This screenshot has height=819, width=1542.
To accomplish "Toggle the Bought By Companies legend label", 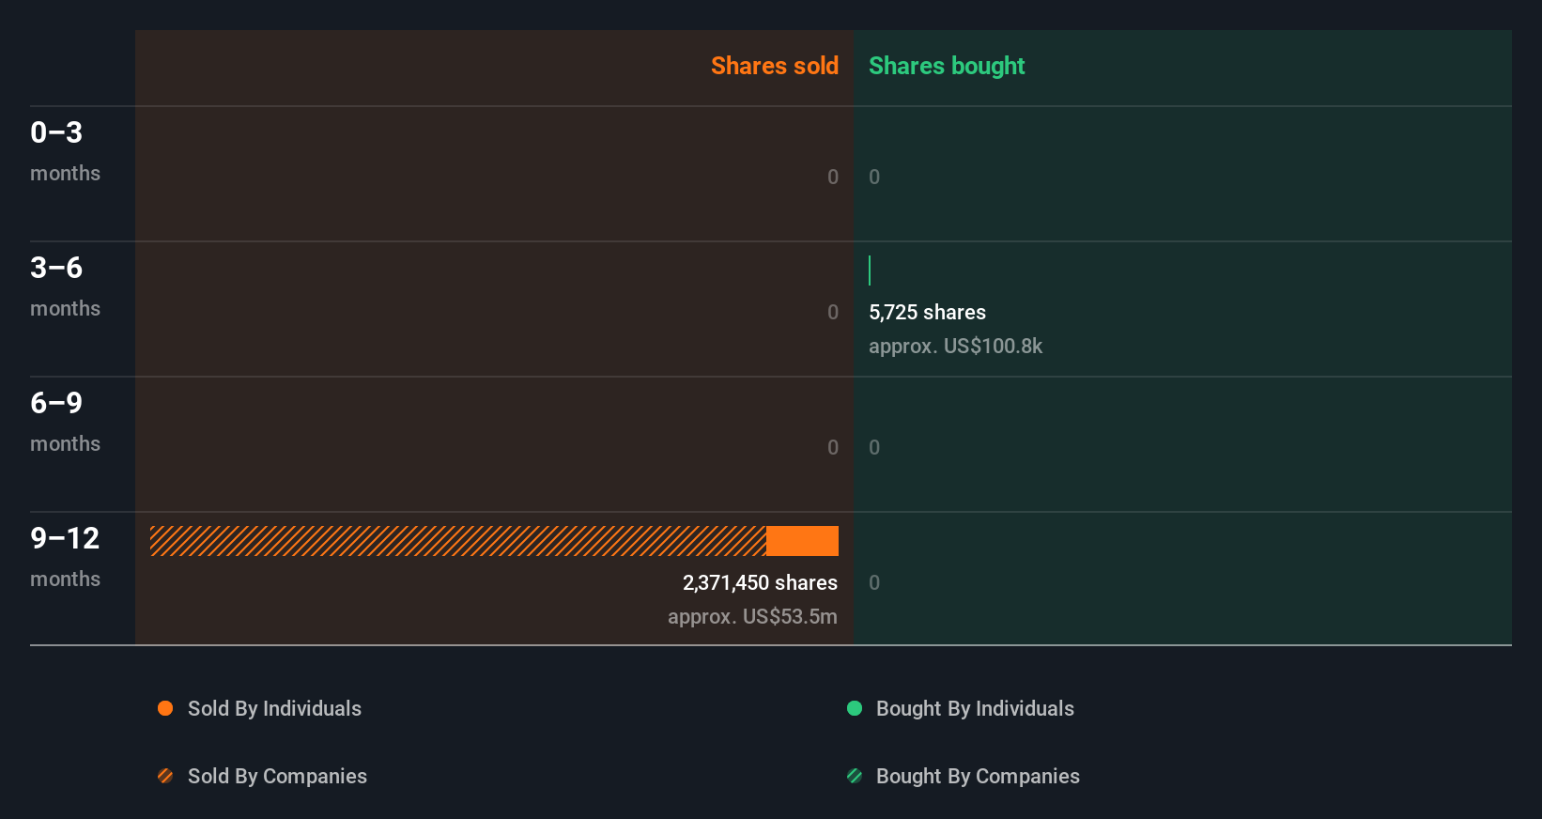I will coord(978,776).
